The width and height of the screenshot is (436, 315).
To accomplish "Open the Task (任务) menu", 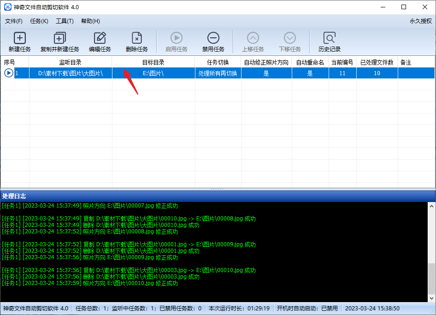I will click(x=39, y=21).
